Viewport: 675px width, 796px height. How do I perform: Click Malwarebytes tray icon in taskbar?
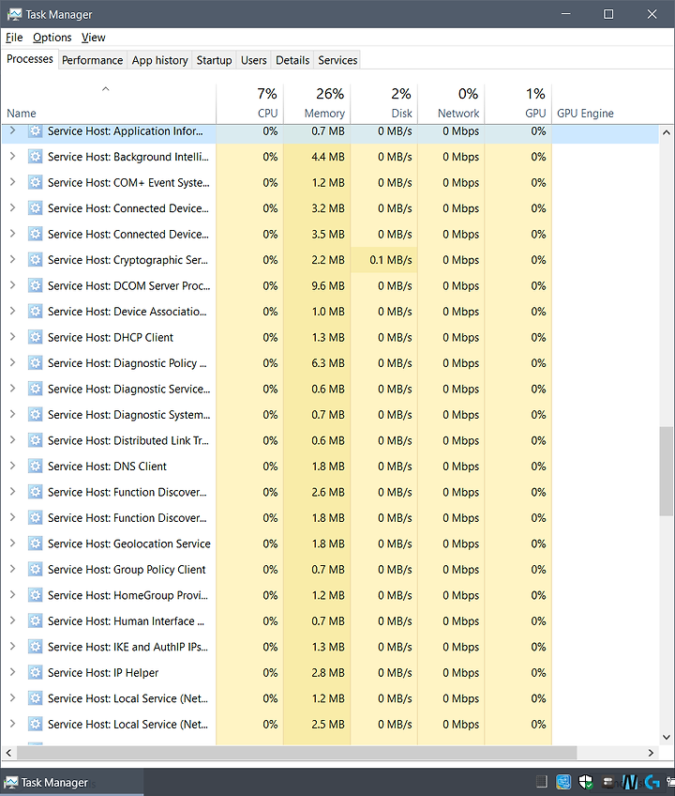tap(630, 782)
